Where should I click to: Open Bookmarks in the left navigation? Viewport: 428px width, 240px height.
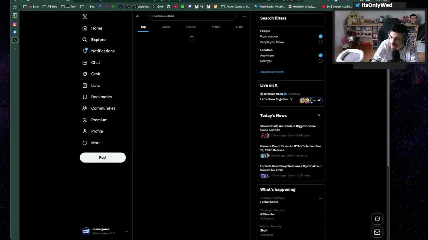click(97, 97)
